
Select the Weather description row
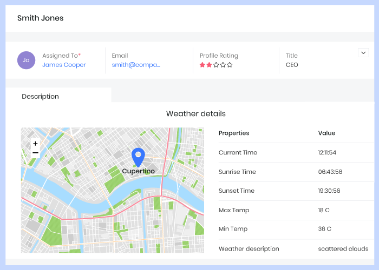click(249, 249)
